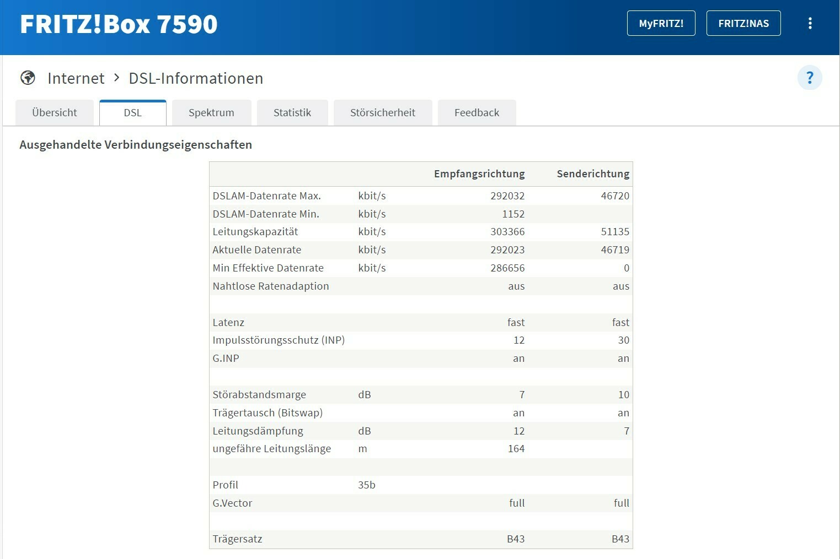Image resolution: width=840 pixels, height=559 pixels.
Task: Click the value 1152
Action: (x=513, y=214)
